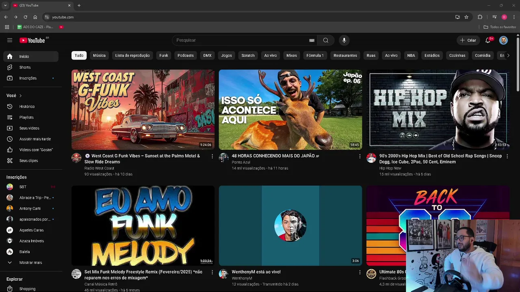Image resolution: width=520 pixels, height=292 pixels.
Task: Open Chrome tab search dropdown
Action: tap(5, 5)
